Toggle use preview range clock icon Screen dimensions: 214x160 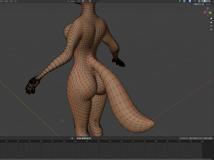[190, 138]
